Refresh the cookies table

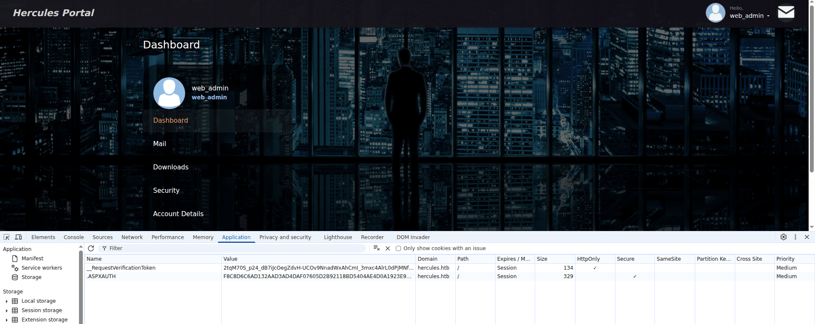[x=91, y=248]
